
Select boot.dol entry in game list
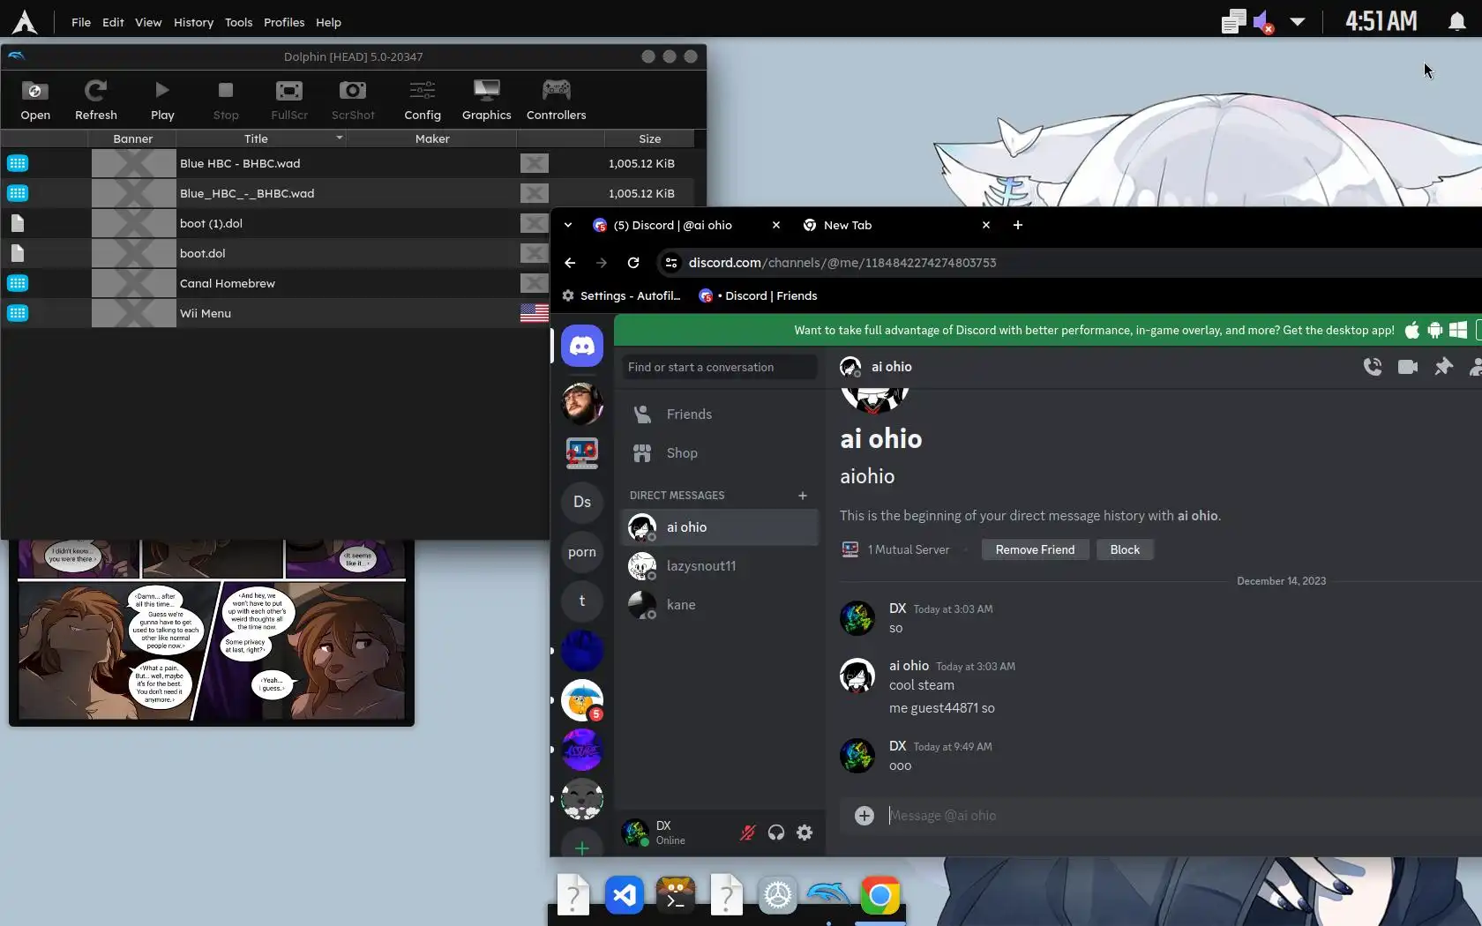click(x=275, y=253)
